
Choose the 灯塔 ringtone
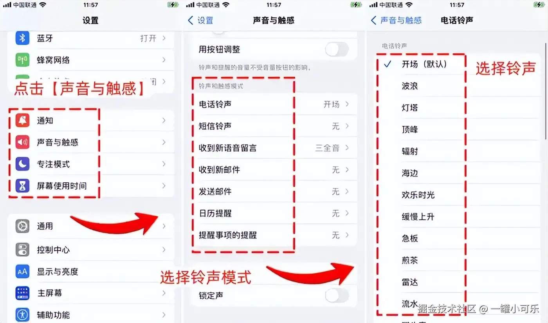(409, 107)
